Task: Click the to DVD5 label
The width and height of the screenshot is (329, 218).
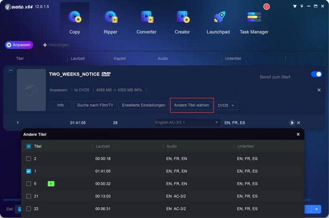Action: click(x=82, y=90)
